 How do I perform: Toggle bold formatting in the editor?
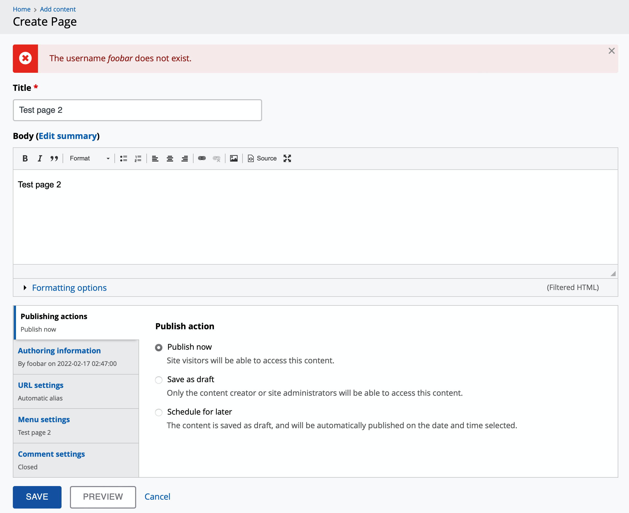click(25, 158)
